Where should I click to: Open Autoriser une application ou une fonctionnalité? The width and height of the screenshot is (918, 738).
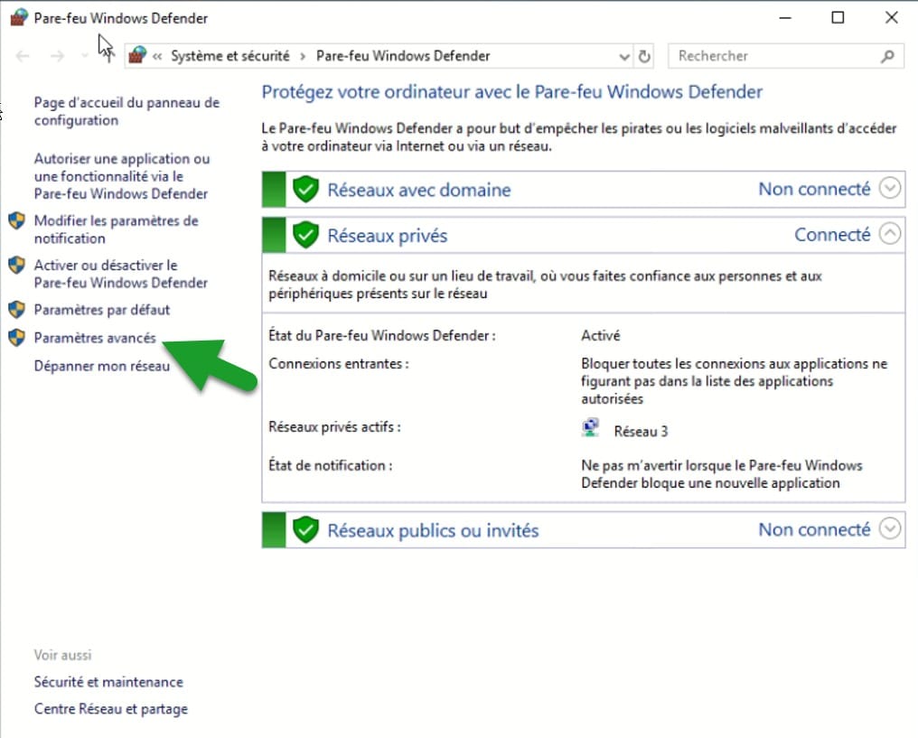click(x=122, y=176)
